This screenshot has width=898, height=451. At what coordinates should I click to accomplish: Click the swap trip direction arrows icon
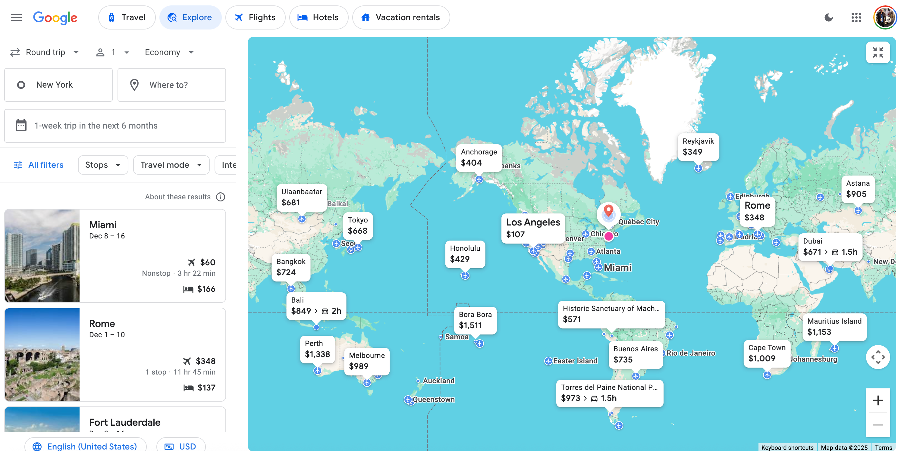14,52
